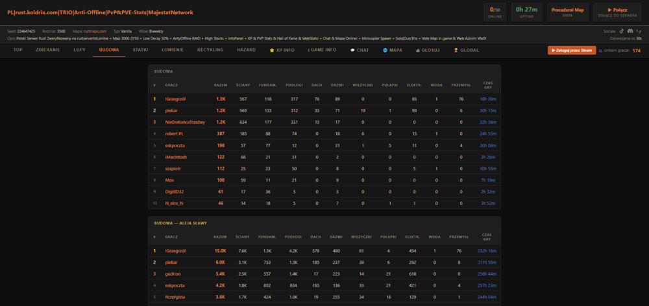Switch to the TOP tab
The height and width of the screenshot is (306, 649).
coord(18,50)
